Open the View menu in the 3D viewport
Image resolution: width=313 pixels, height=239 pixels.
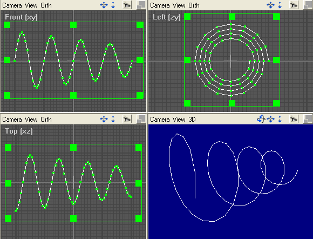pyautogui.click(x=179, y=119)
